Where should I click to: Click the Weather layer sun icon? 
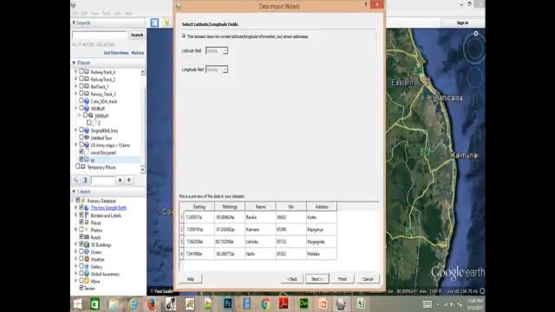click(x=87, y=259)
